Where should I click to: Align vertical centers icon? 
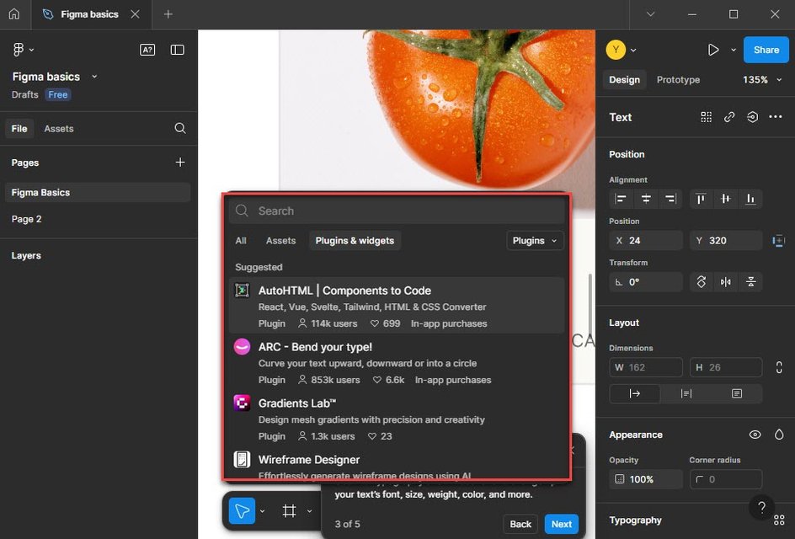tap(726, 199)
